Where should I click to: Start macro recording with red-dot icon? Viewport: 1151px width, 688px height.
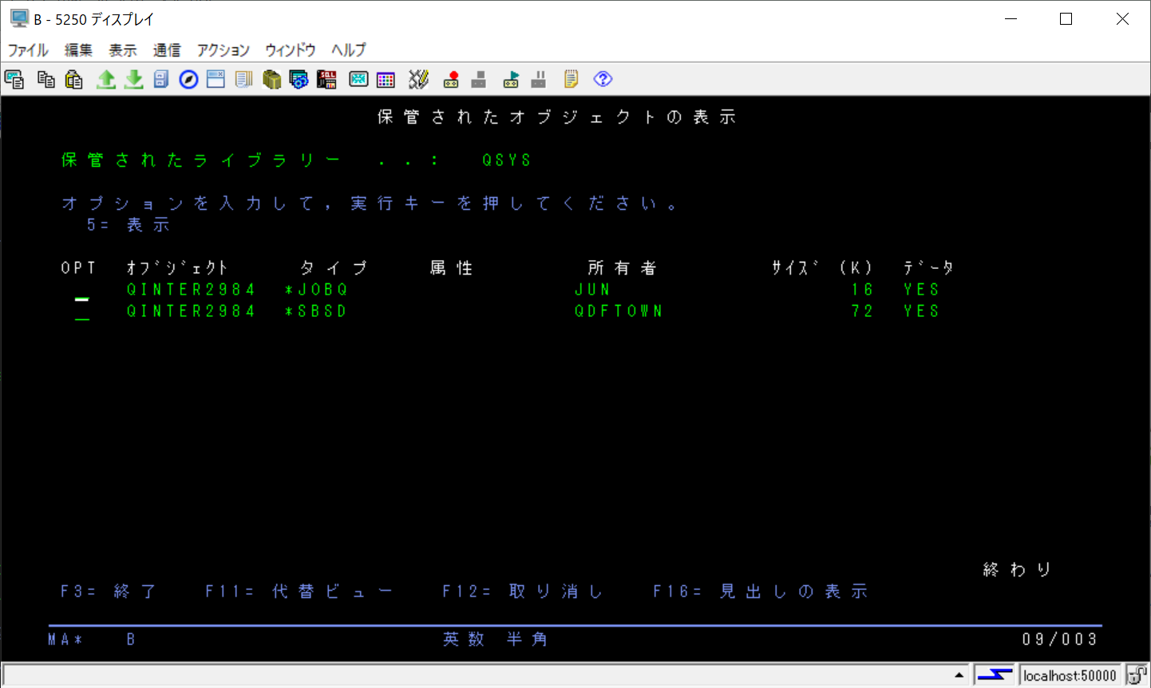[451, 79]
